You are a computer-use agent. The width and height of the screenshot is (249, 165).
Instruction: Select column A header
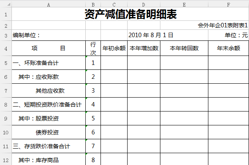pos(48,4)
